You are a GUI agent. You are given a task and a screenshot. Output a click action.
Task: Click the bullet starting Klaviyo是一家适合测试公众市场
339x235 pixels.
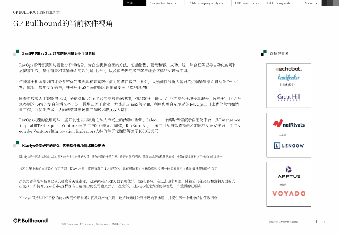pyautogui.click(x=120, y=156)
